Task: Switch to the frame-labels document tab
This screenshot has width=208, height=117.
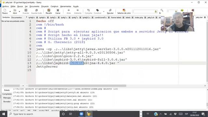Action: click(116, 17)
